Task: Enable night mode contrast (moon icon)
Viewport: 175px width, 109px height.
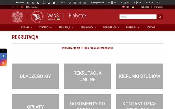Action: 38,3
